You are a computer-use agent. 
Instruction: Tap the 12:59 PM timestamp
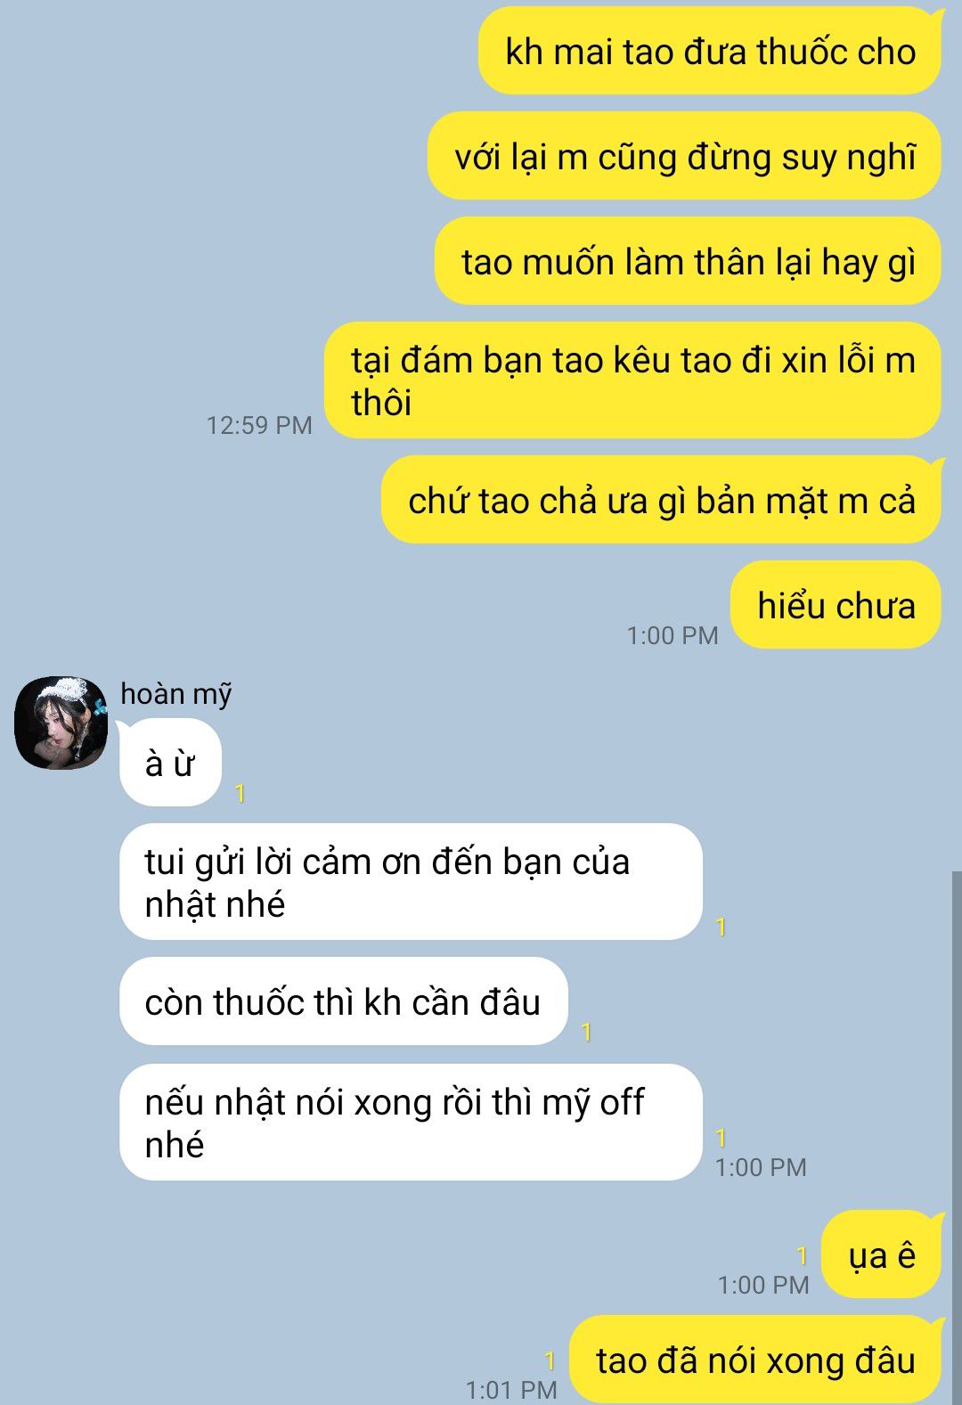[259, 425]
